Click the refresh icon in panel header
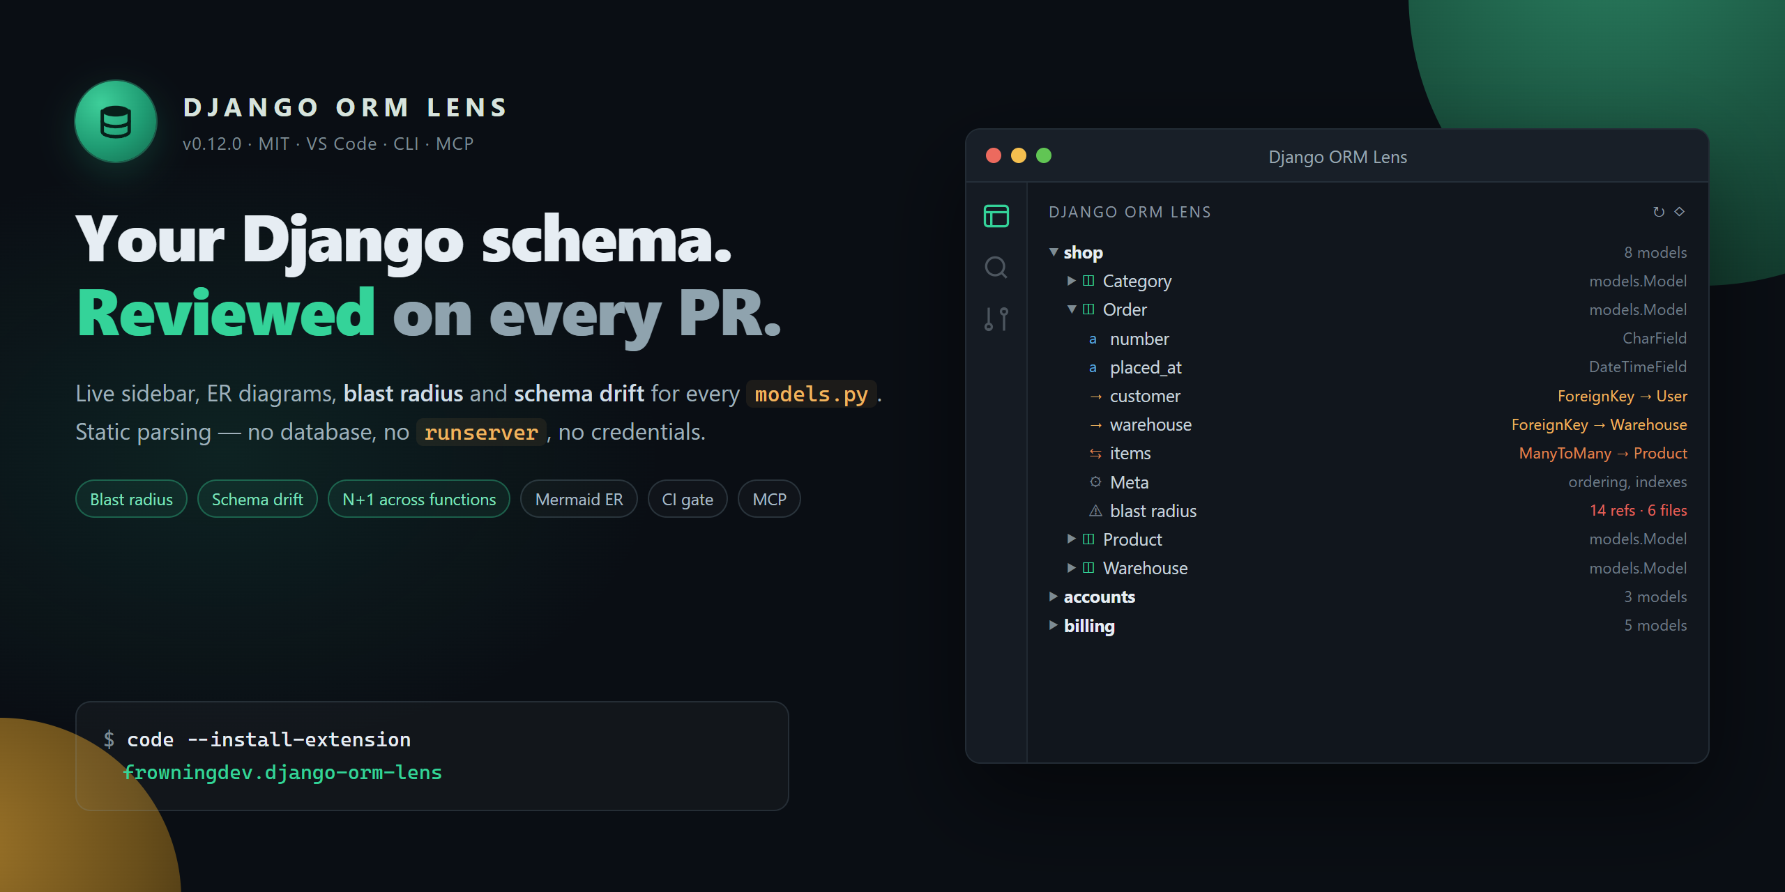Image resolution: width=1785 pixels, height=892 pixels. tap(1659, 212)
